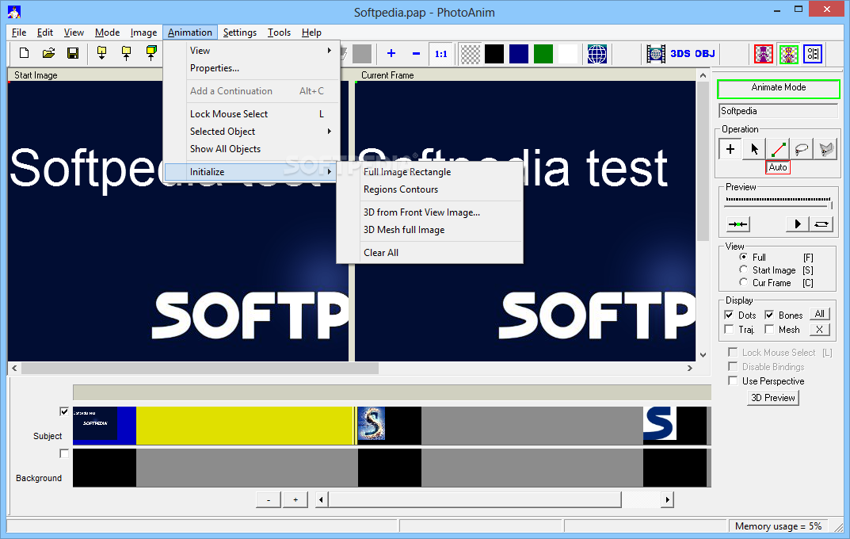Click the converge arrows preview button
Viewport: 850px width, 539px height.
[x=738, y=224]
